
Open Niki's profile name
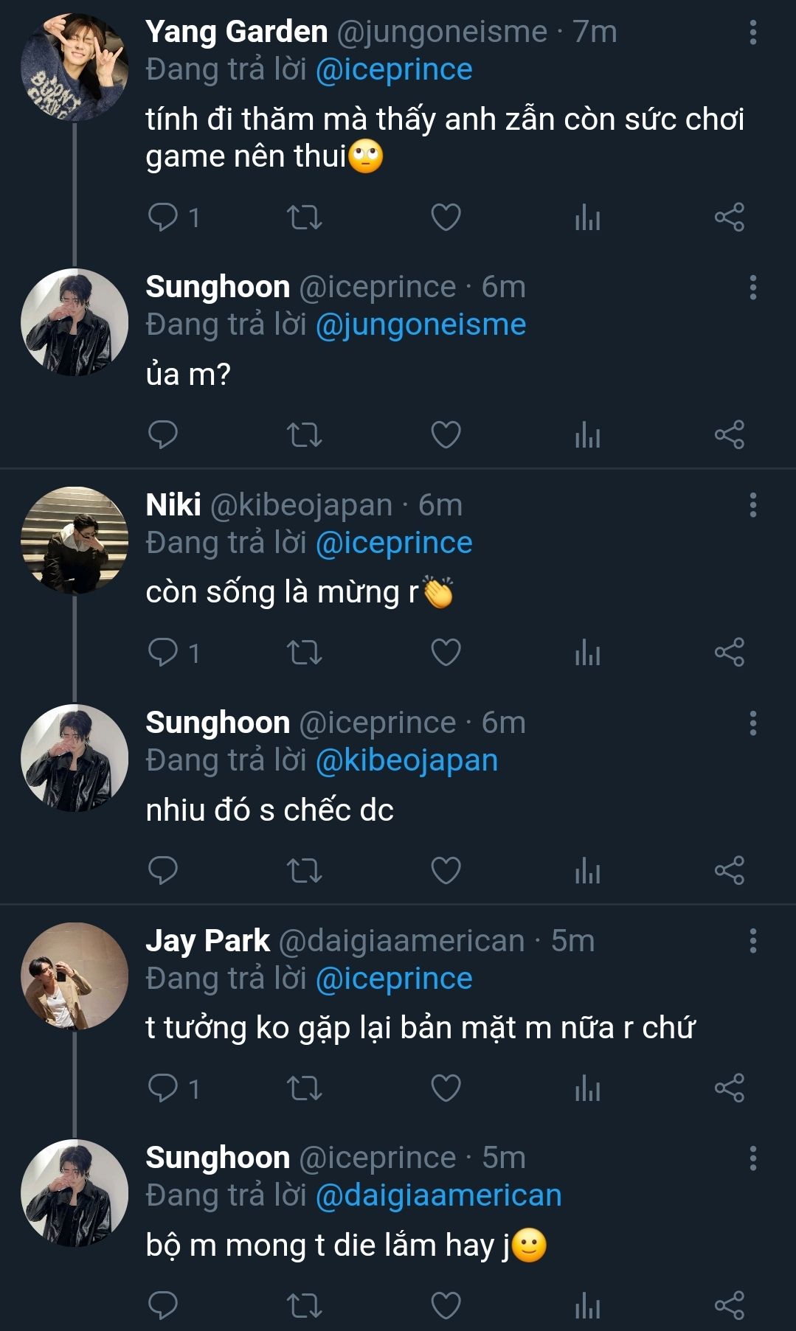point(173,505)
